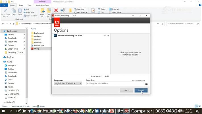This screenshot has width=202, height=114.
Task: Click the Install button
Action: click(141, 90)
